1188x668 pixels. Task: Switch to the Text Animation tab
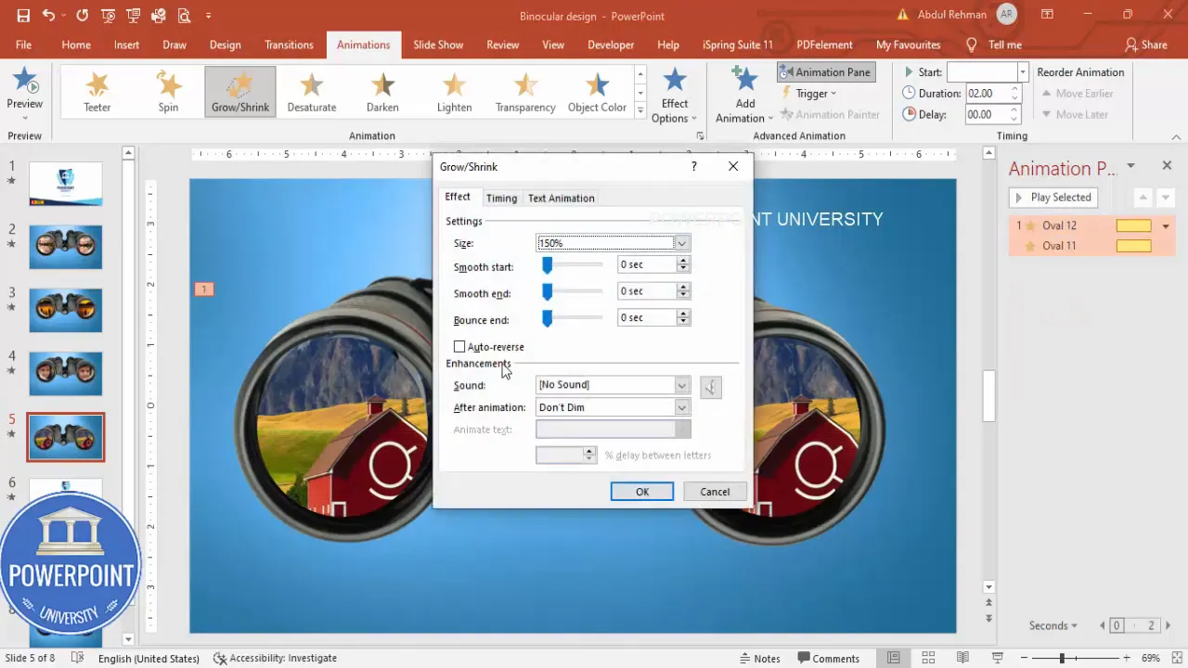pyautogui.click(x=561, y=198)
